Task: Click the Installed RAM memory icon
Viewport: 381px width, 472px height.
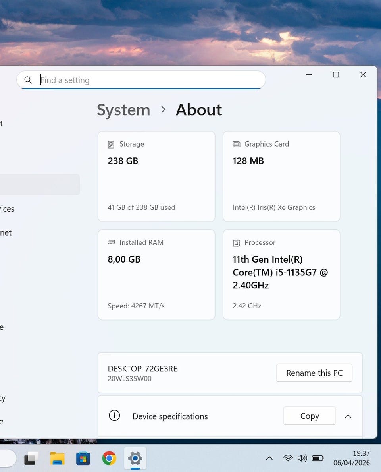Action: (x=111, y=242)
